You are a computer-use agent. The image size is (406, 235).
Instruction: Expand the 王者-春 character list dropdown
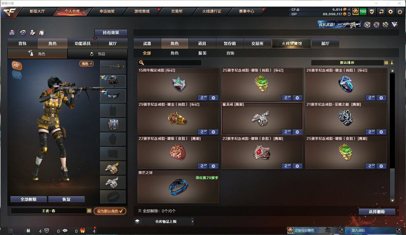[89, 211]
